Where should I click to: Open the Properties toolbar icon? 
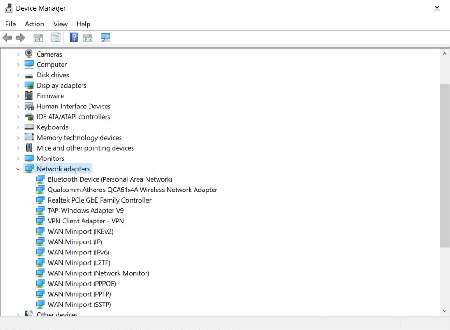click(x=56, y=38)
